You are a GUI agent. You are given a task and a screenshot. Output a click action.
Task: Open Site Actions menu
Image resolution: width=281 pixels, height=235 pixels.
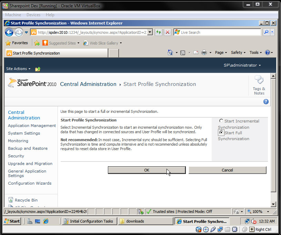(x=18, y=69)
